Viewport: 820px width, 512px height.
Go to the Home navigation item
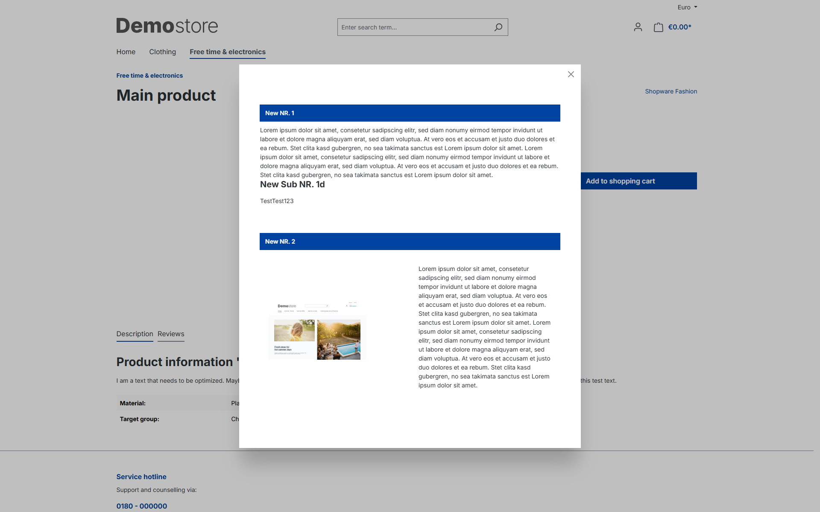pos(126,52)
